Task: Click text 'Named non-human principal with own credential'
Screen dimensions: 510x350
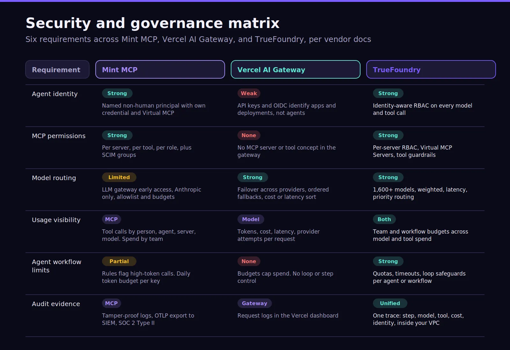Action: (x=154, y=109)
